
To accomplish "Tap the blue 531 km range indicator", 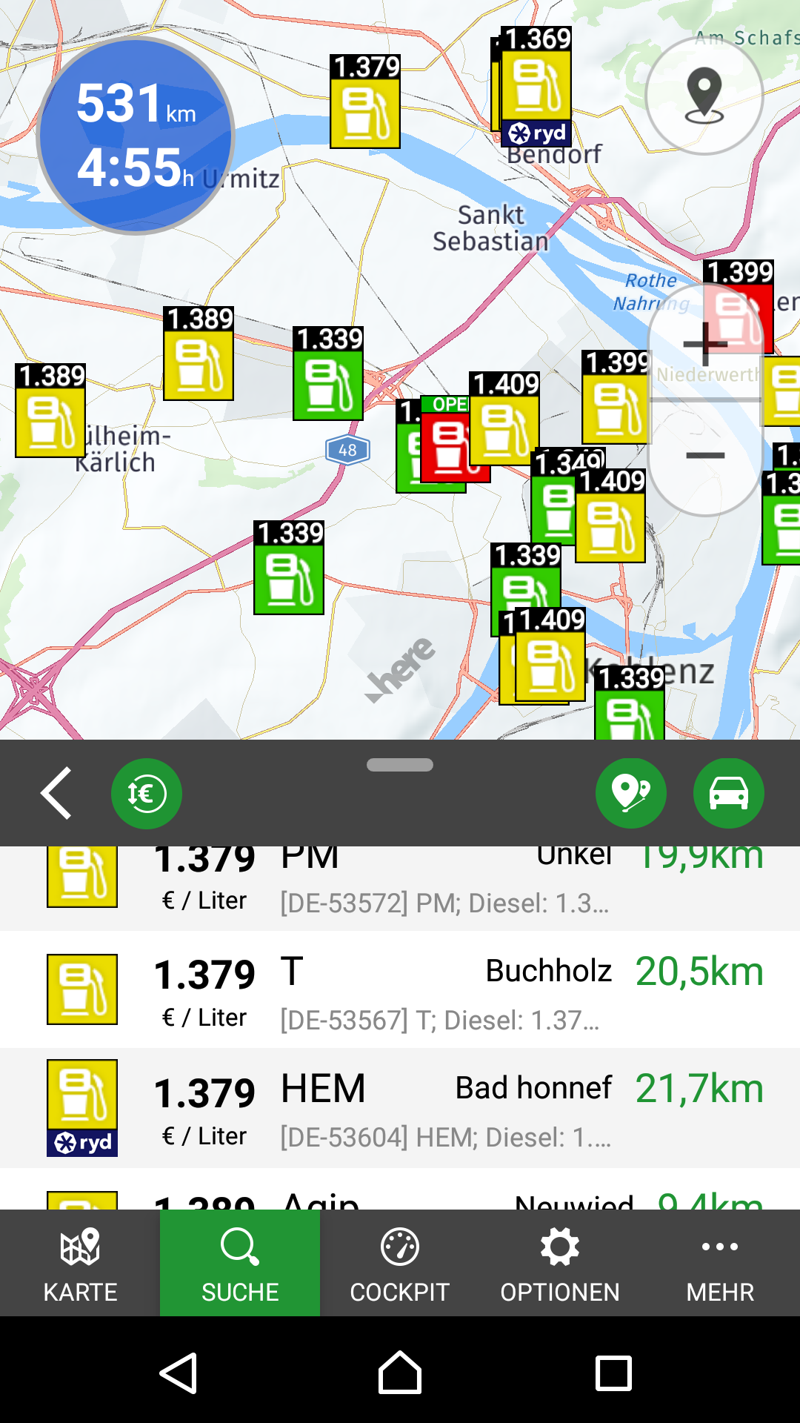I will pyautogui.click(x=136, y=136).
